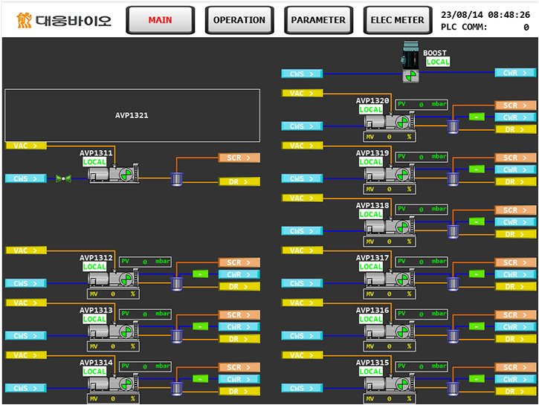The image size is (539, 405).
Task: Click the AVP1319 separator tank icon
Action: pos(453,179)
